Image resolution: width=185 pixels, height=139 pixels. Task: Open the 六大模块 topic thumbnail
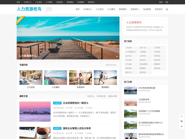click(55, 77)
